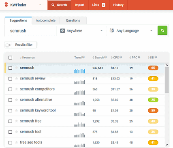Select the semrush free keyword text
This screenshot has width=173, height=148.
coord(31,121)
